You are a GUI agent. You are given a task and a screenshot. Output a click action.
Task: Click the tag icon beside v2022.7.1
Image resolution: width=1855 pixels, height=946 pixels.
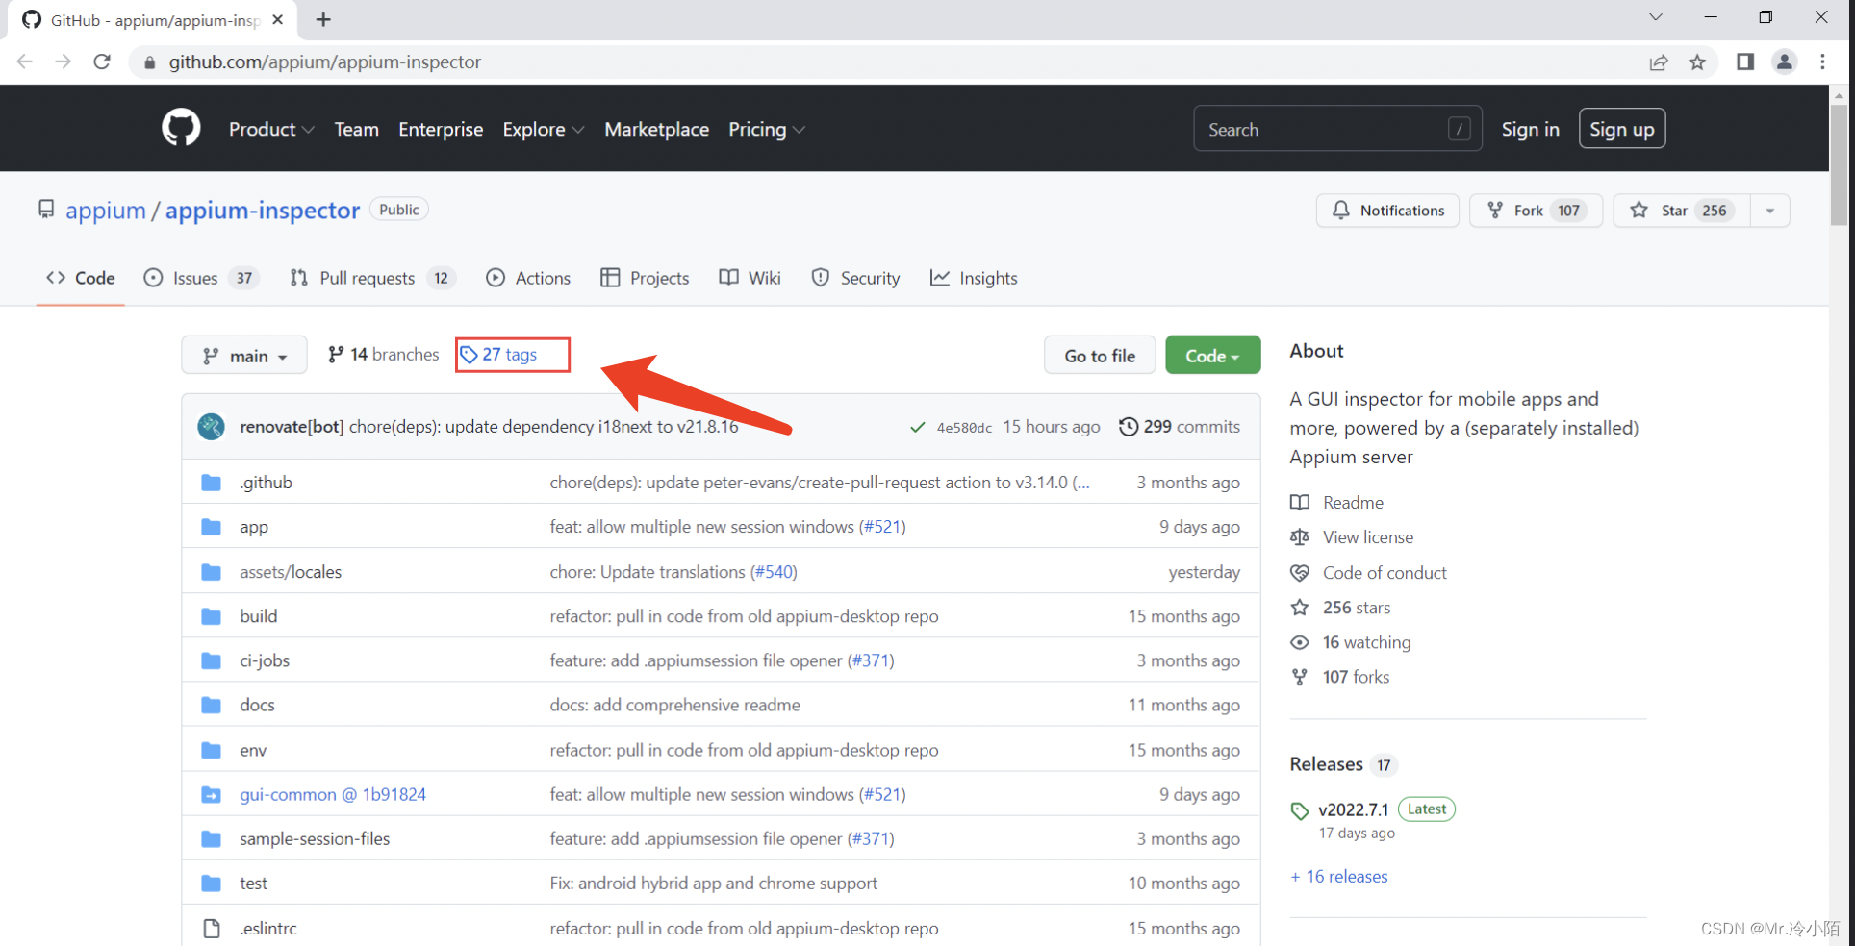(x=1300, y=810)
